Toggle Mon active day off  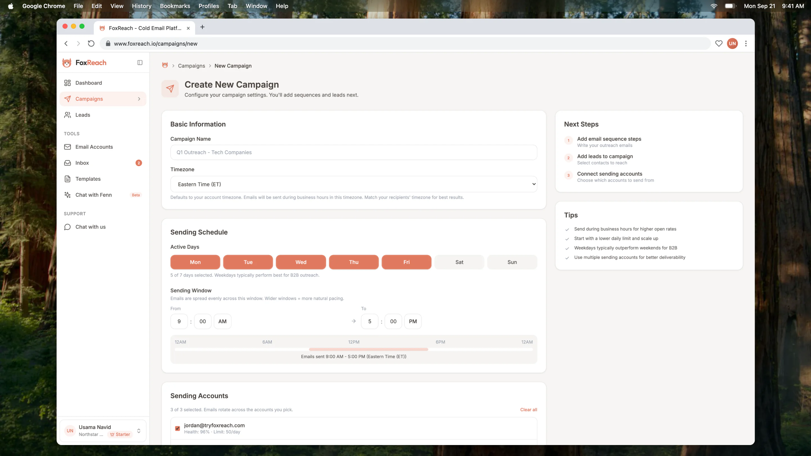point(195,262)
